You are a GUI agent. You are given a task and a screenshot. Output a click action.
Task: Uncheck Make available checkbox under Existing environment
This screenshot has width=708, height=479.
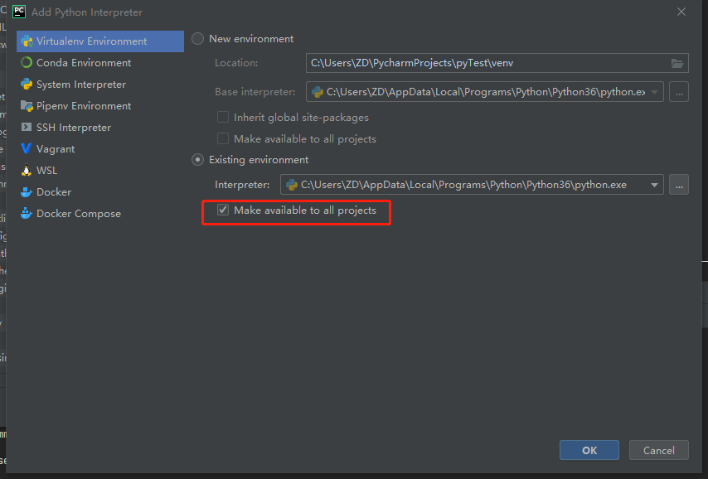pos(223,210)
